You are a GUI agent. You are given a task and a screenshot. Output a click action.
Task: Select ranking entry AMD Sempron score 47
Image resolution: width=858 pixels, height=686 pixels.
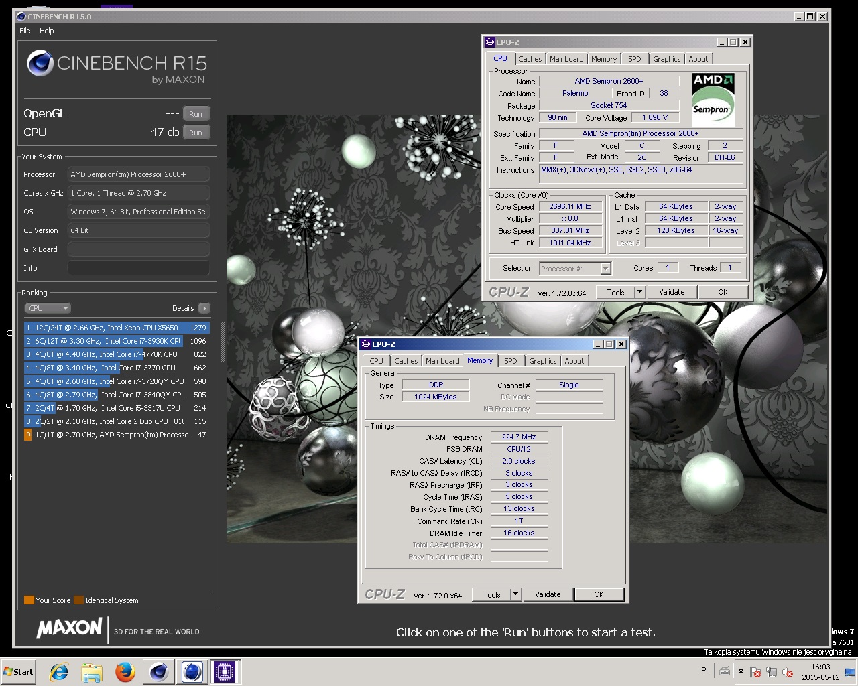pyautogui.click(x=117, y=435)
